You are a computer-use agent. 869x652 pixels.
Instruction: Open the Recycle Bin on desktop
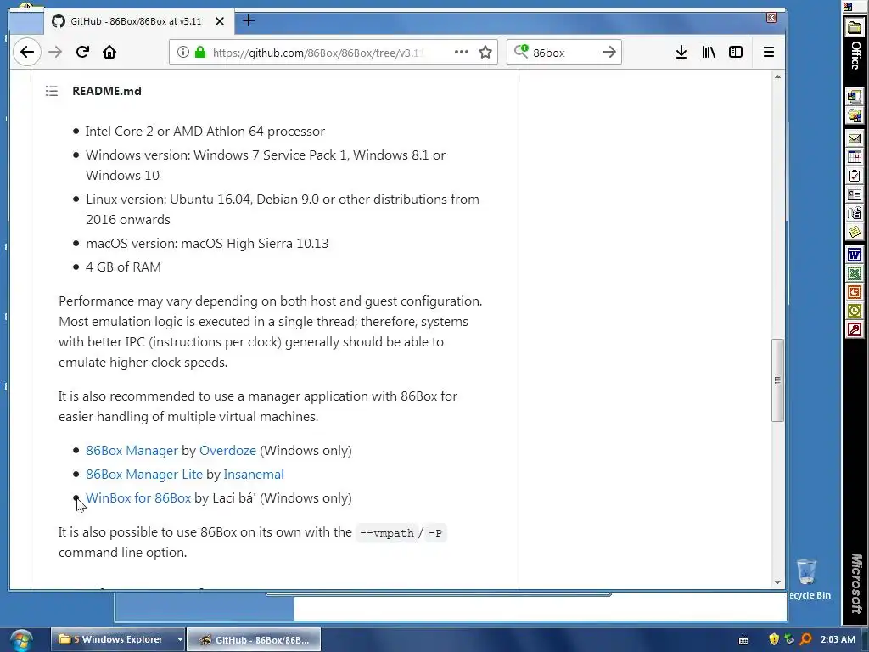[x=808, y=579]
